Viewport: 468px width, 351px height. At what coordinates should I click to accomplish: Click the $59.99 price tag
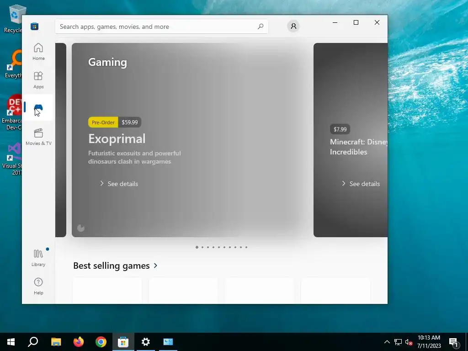pyautogui.click(x=129, y=122)
